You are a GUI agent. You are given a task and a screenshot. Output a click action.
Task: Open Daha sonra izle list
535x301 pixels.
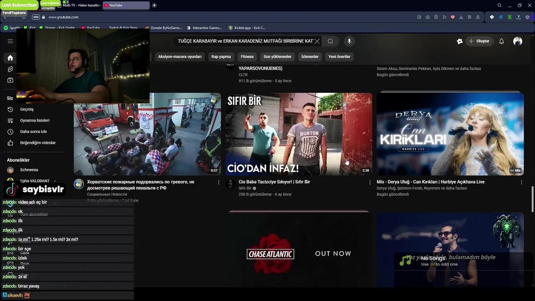(x=33, y=132)
